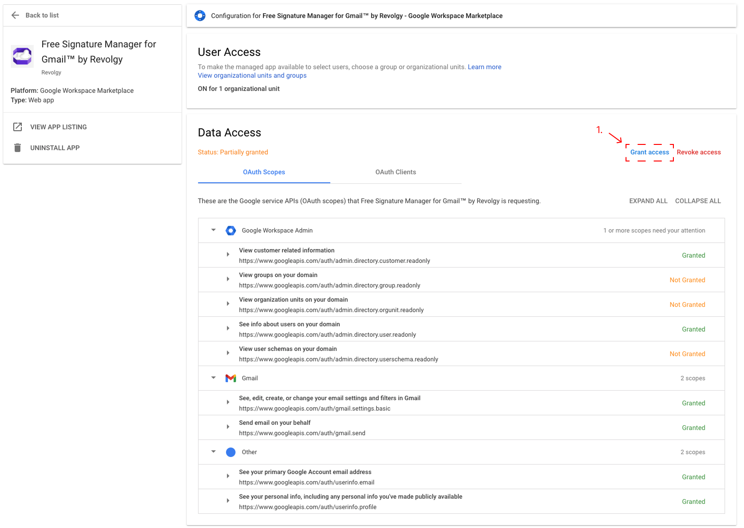Click VIEW APP LISTING label
The width and height of the screenshot is (744, 528).
[x=59, y=127]
